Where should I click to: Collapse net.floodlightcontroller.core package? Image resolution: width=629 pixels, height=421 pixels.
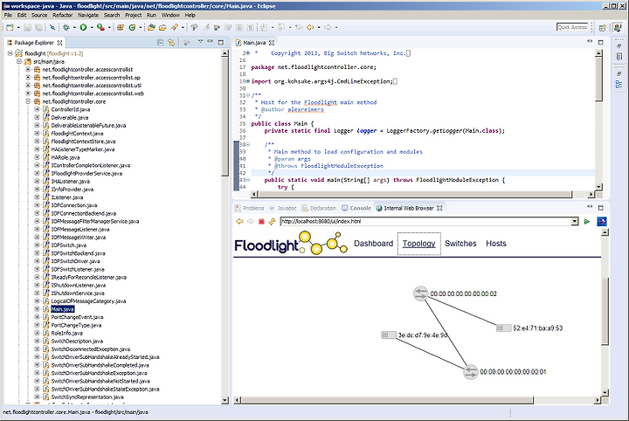click(28, 101)
